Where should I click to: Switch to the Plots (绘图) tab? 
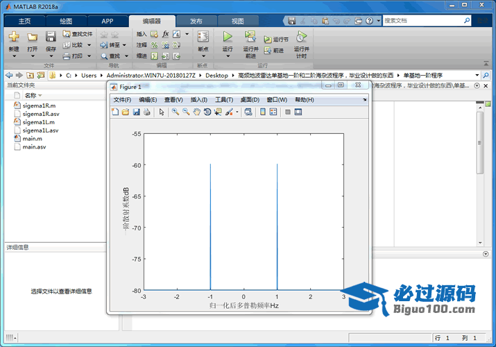(x=66, y=21)
